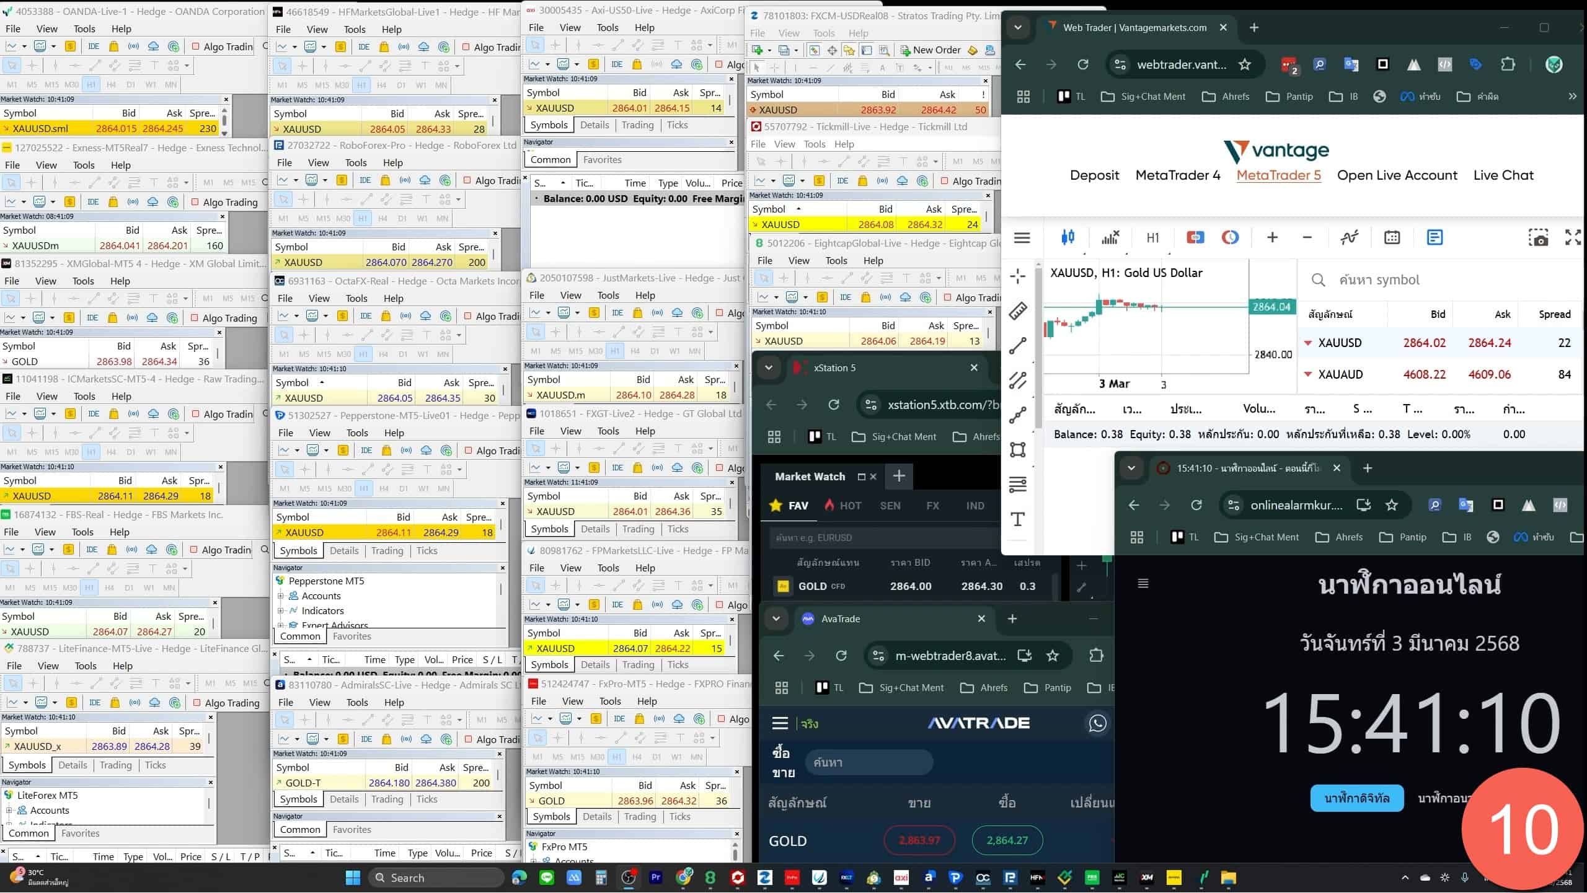Open the news panel icon in Vantage toolbar
This screenshot has height=893, width=1587.
1434,237
